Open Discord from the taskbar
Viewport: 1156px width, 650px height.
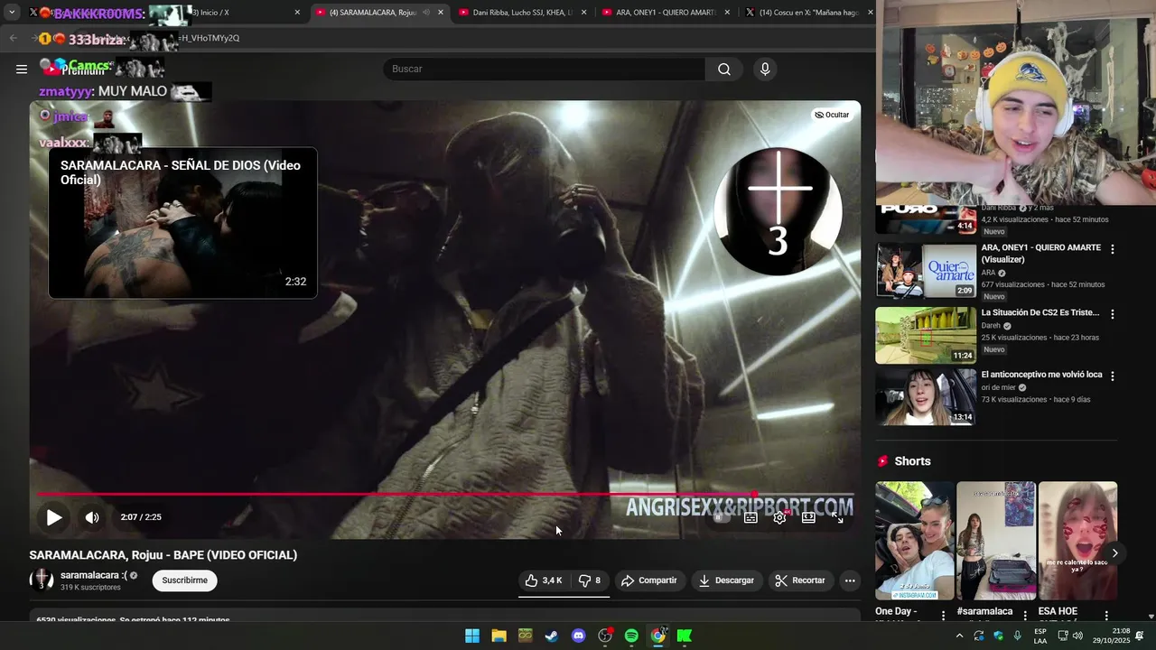click(579, 636)
